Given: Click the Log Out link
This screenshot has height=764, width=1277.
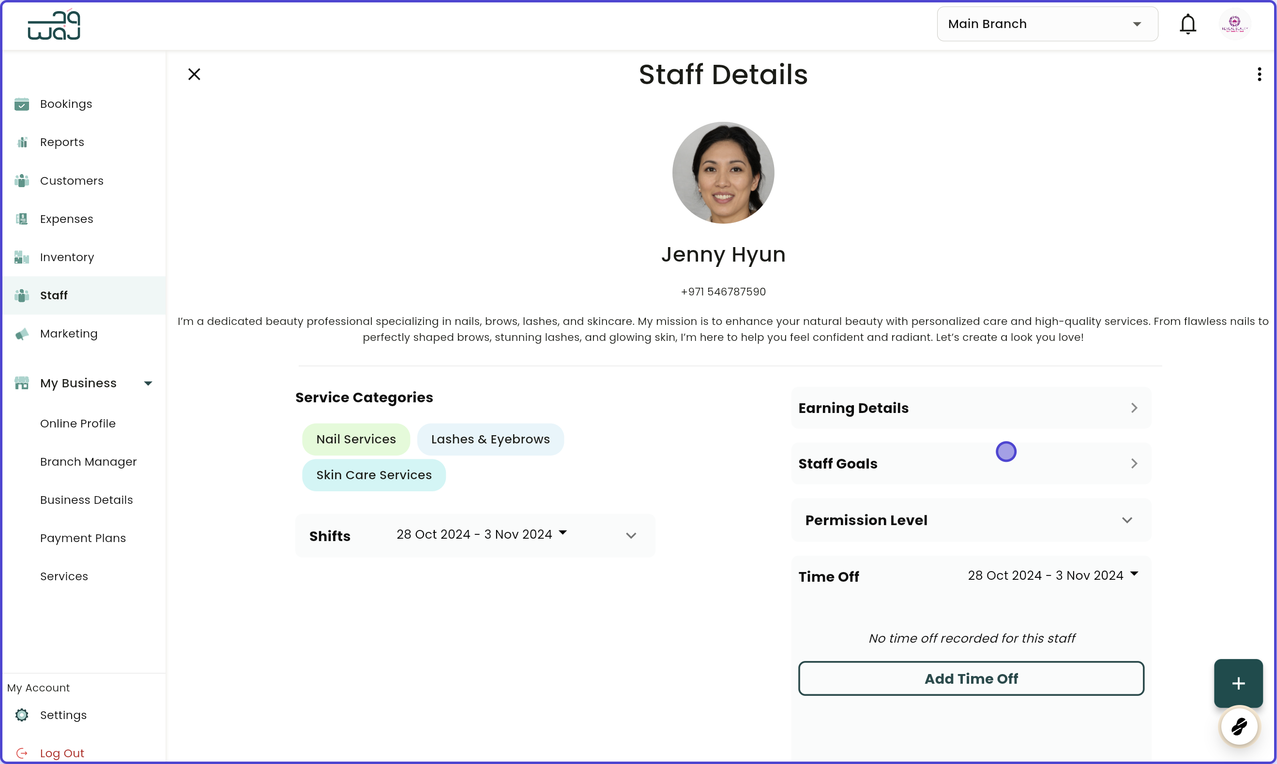Looking at the screenshot, I should (x=63, y=753).
